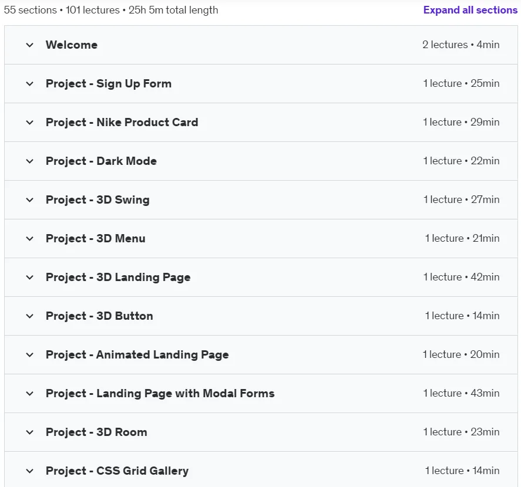Expand Project - 3D Menu chevron

click(x=29, y=239)
